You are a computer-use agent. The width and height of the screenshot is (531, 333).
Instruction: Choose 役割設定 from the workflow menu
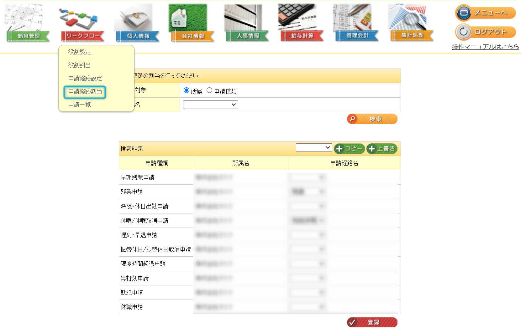point(80,52)
